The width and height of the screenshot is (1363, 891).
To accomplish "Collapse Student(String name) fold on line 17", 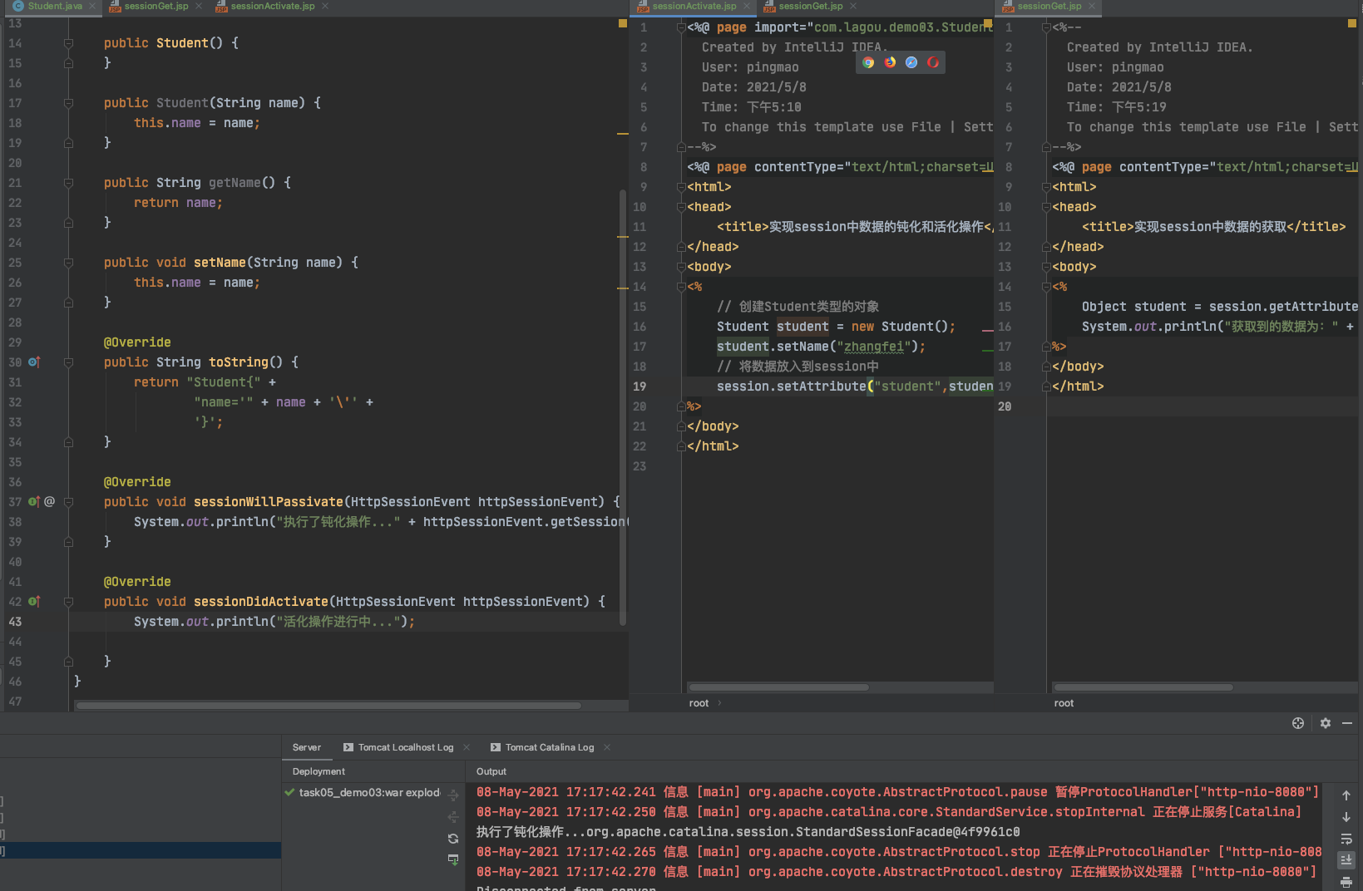I will pyautogui.click(x=68, y=103).
